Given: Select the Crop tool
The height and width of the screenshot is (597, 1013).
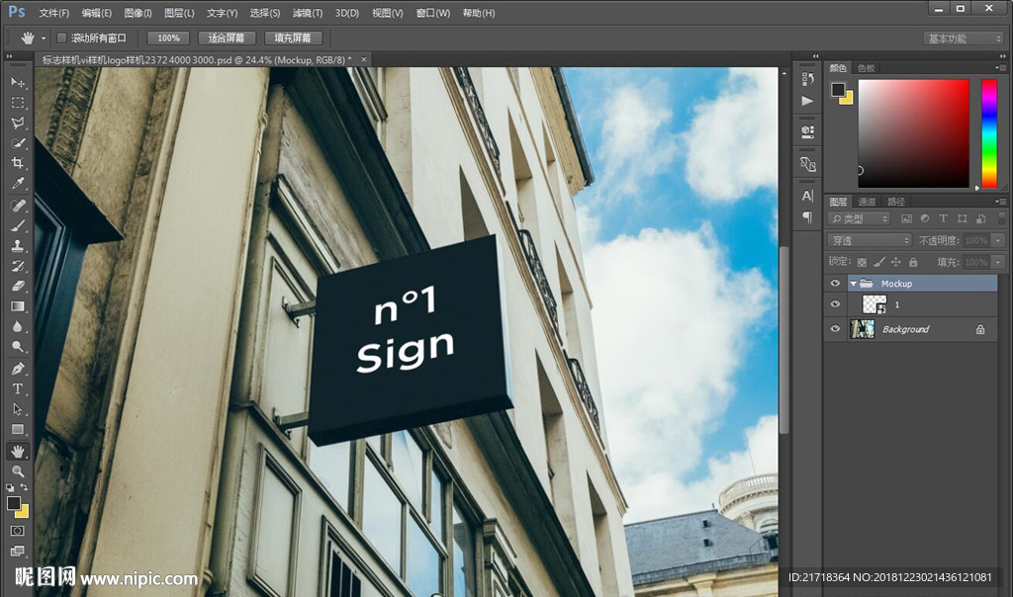Looking at the screenshot, I should coord(18,163).
